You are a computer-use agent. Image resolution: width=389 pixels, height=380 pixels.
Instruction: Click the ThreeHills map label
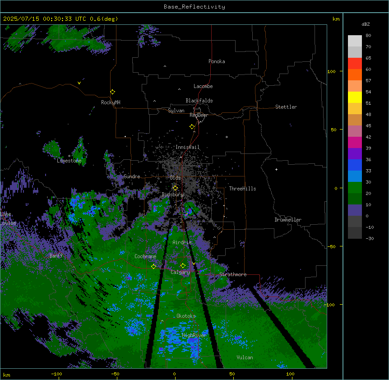click(x=242, y=189)
